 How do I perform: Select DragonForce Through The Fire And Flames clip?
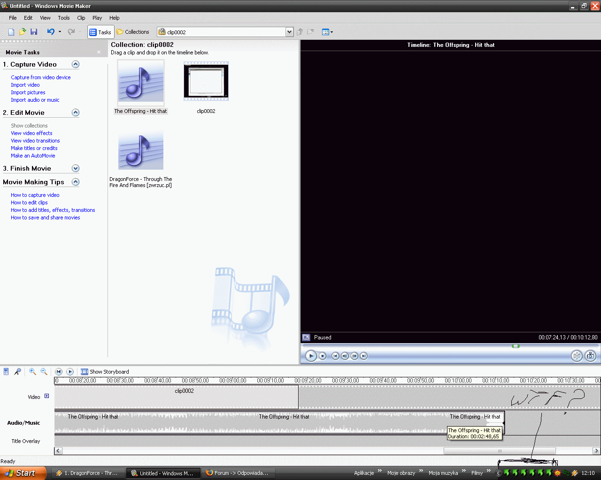point(141,150)
